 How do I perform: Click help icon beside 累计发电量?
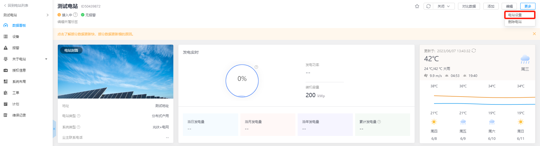379,122
